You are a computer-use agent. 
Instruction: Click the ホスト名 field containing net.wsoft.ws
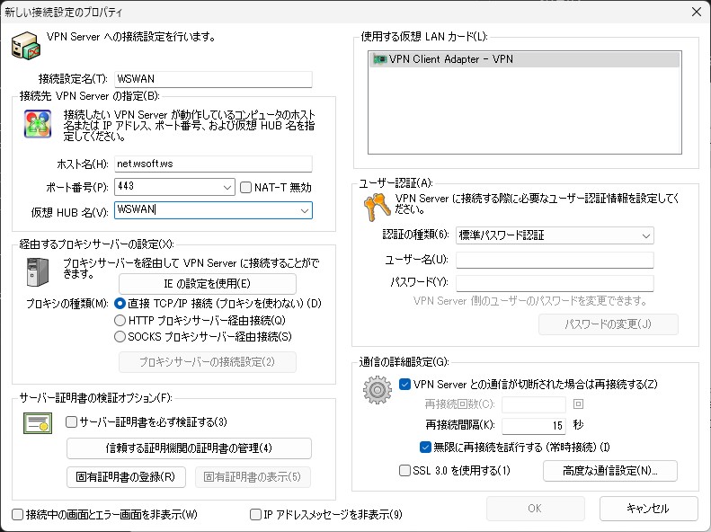(213, 164)
